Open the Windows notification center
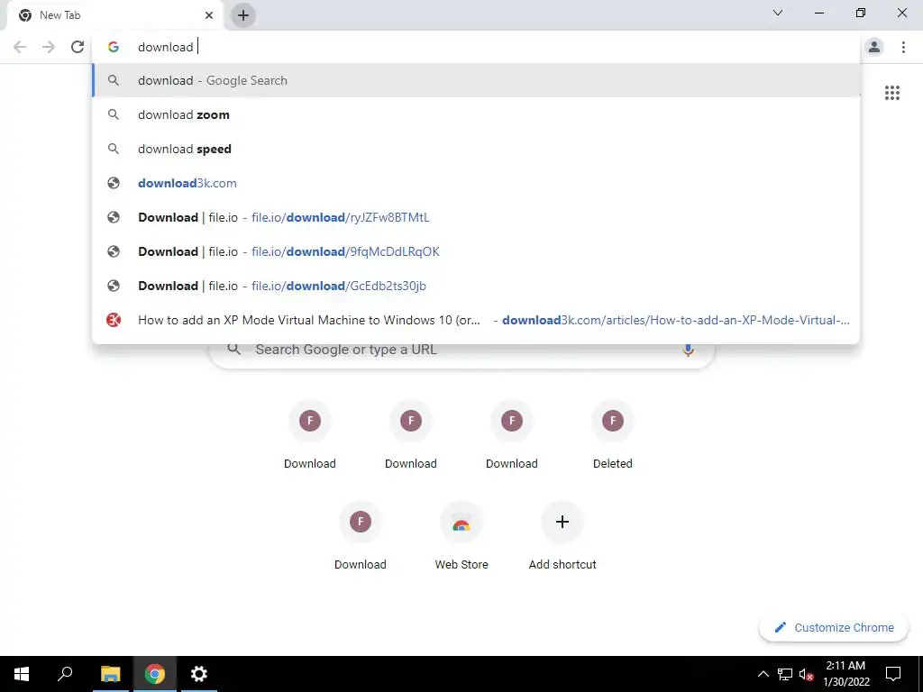This screenshot has height=692, width=923. click(x=893, y=674)
